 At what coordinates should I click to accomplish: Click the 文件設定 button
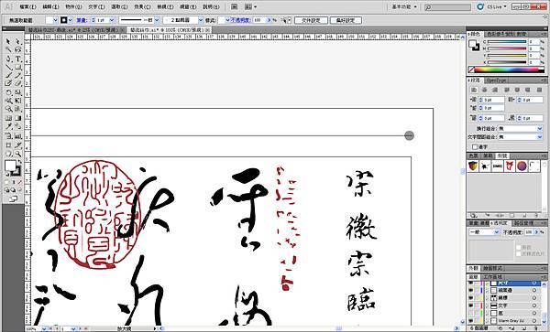click(311, 20)
